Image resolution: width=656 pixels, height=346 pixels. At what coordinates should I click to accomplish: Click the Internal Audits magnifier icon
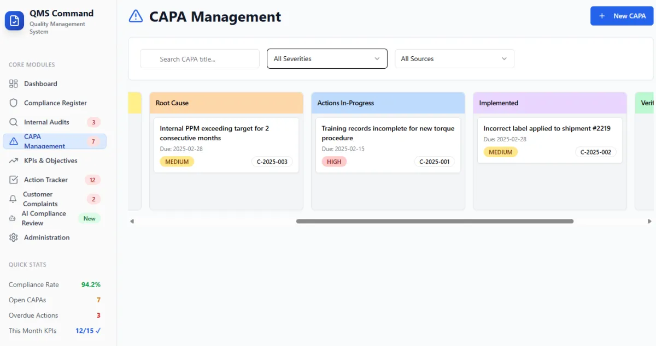point(14,122)
